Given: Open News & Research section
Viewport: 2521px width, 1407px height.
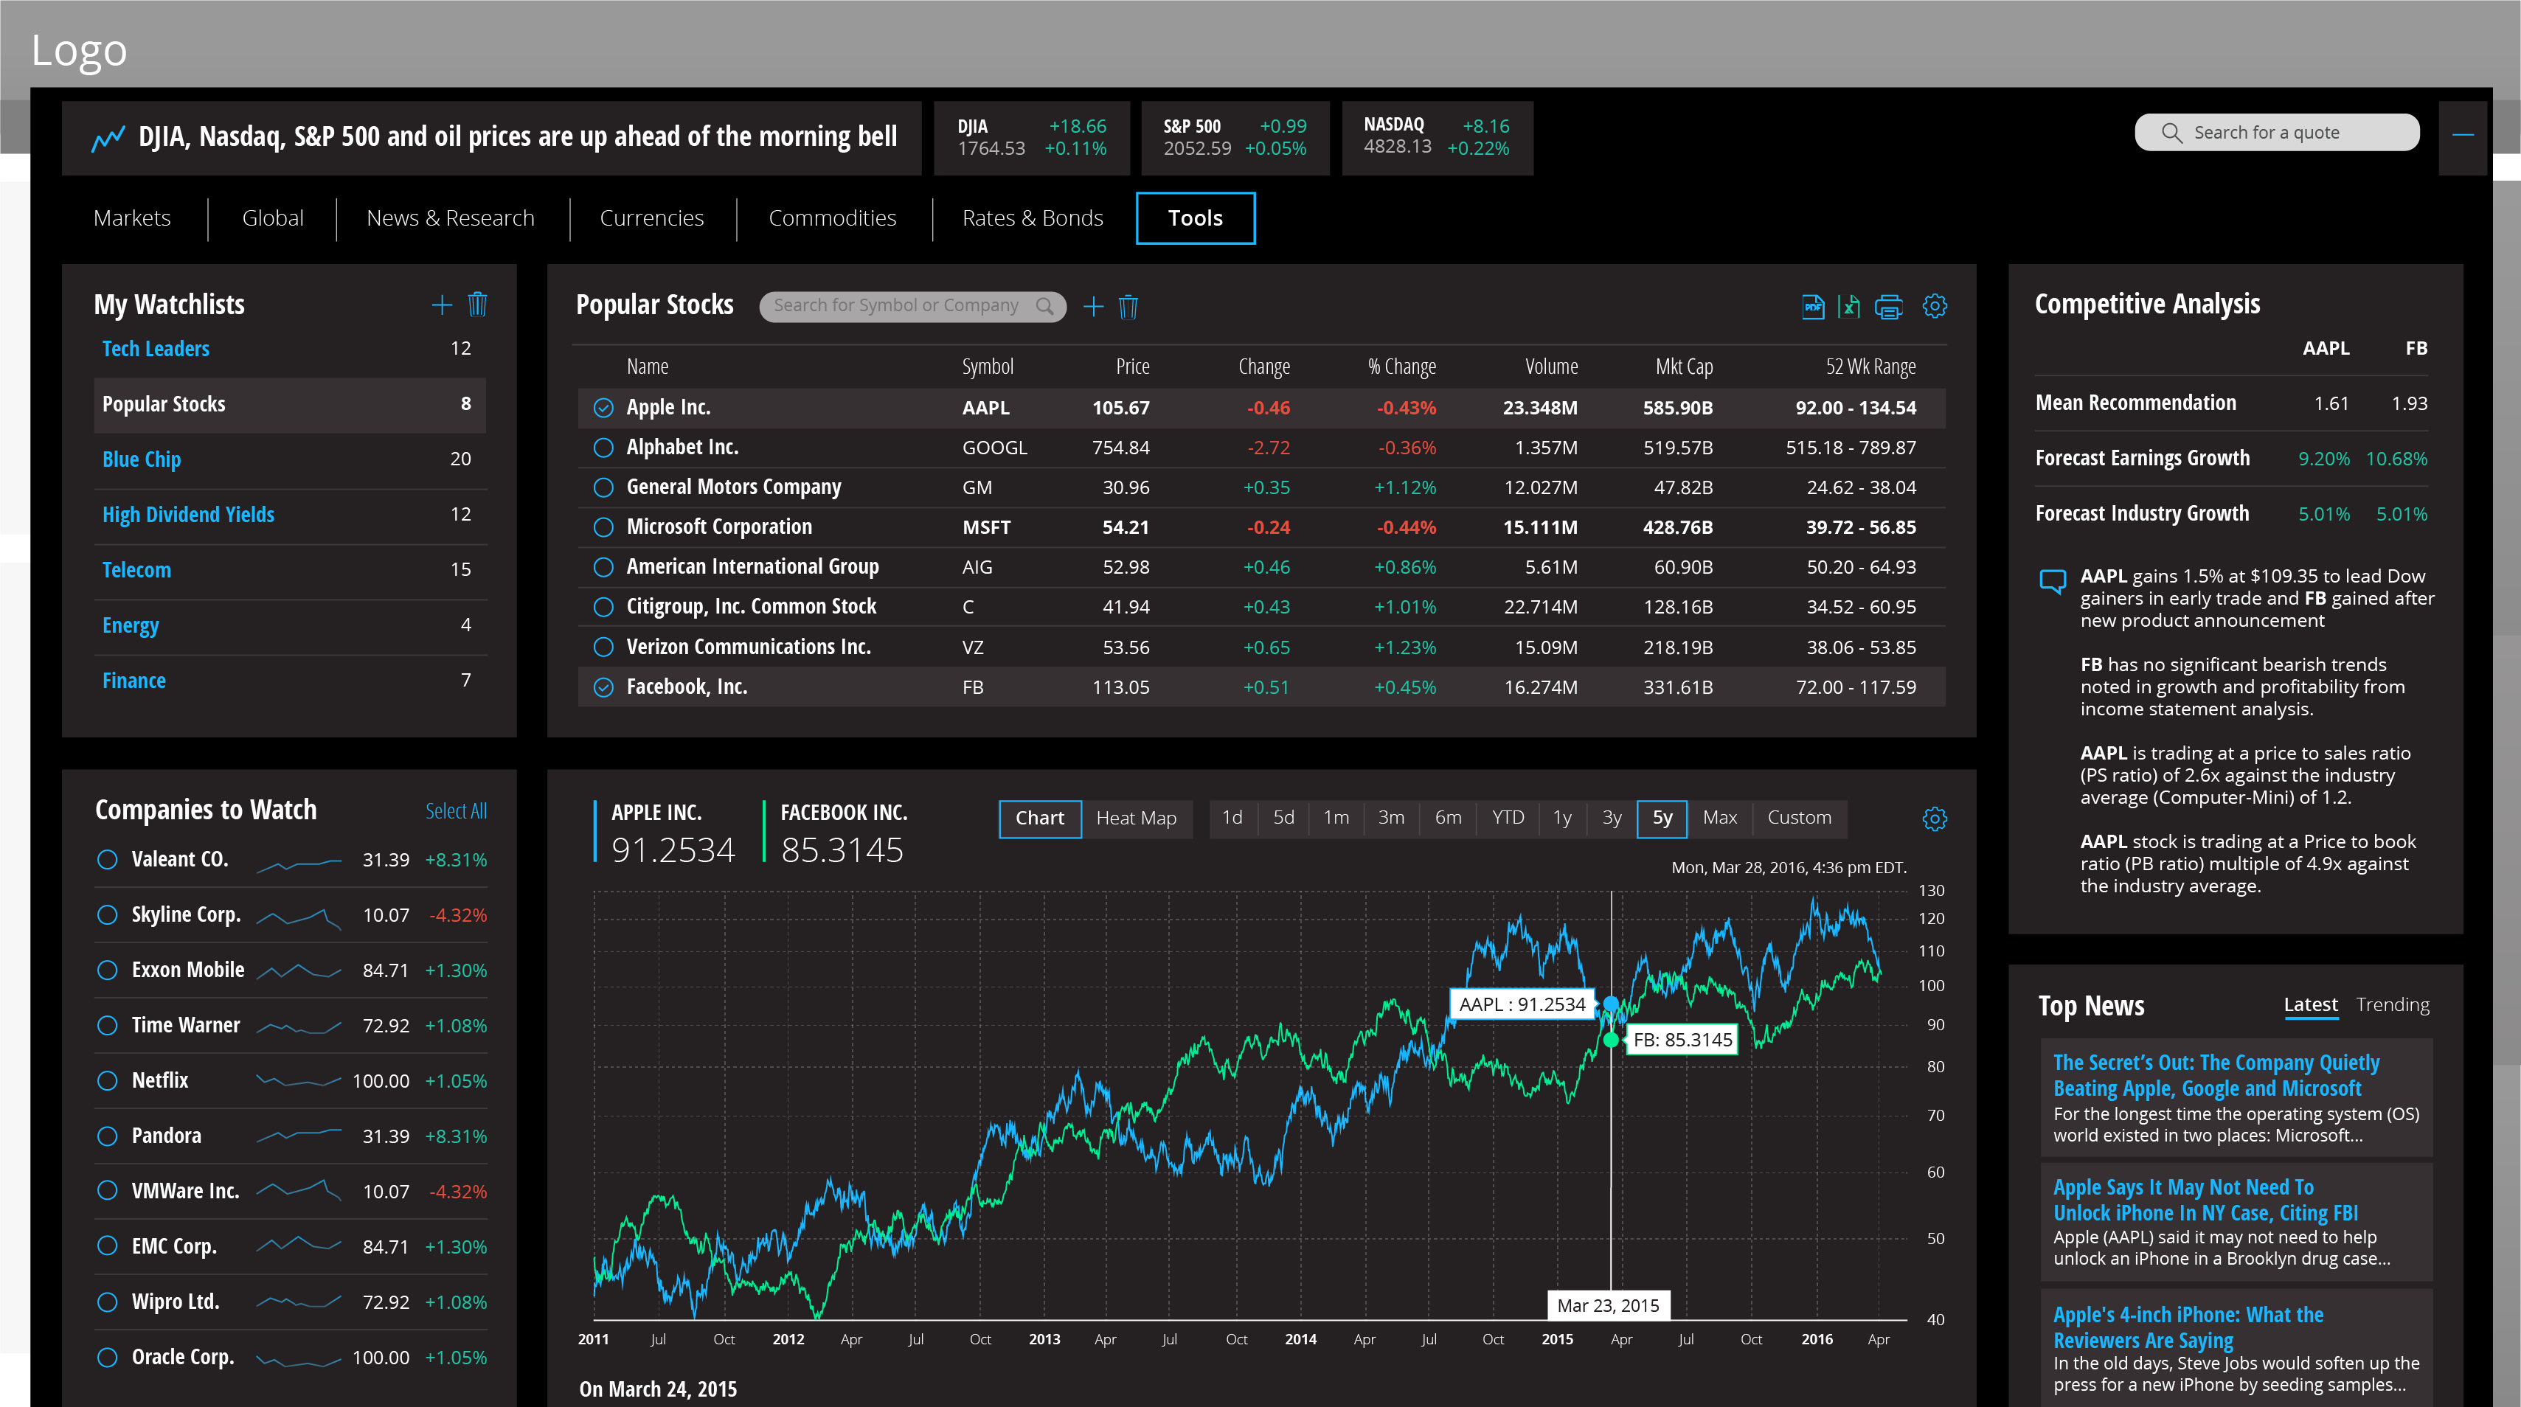Looking at the screenshot, I should [451, 218].
